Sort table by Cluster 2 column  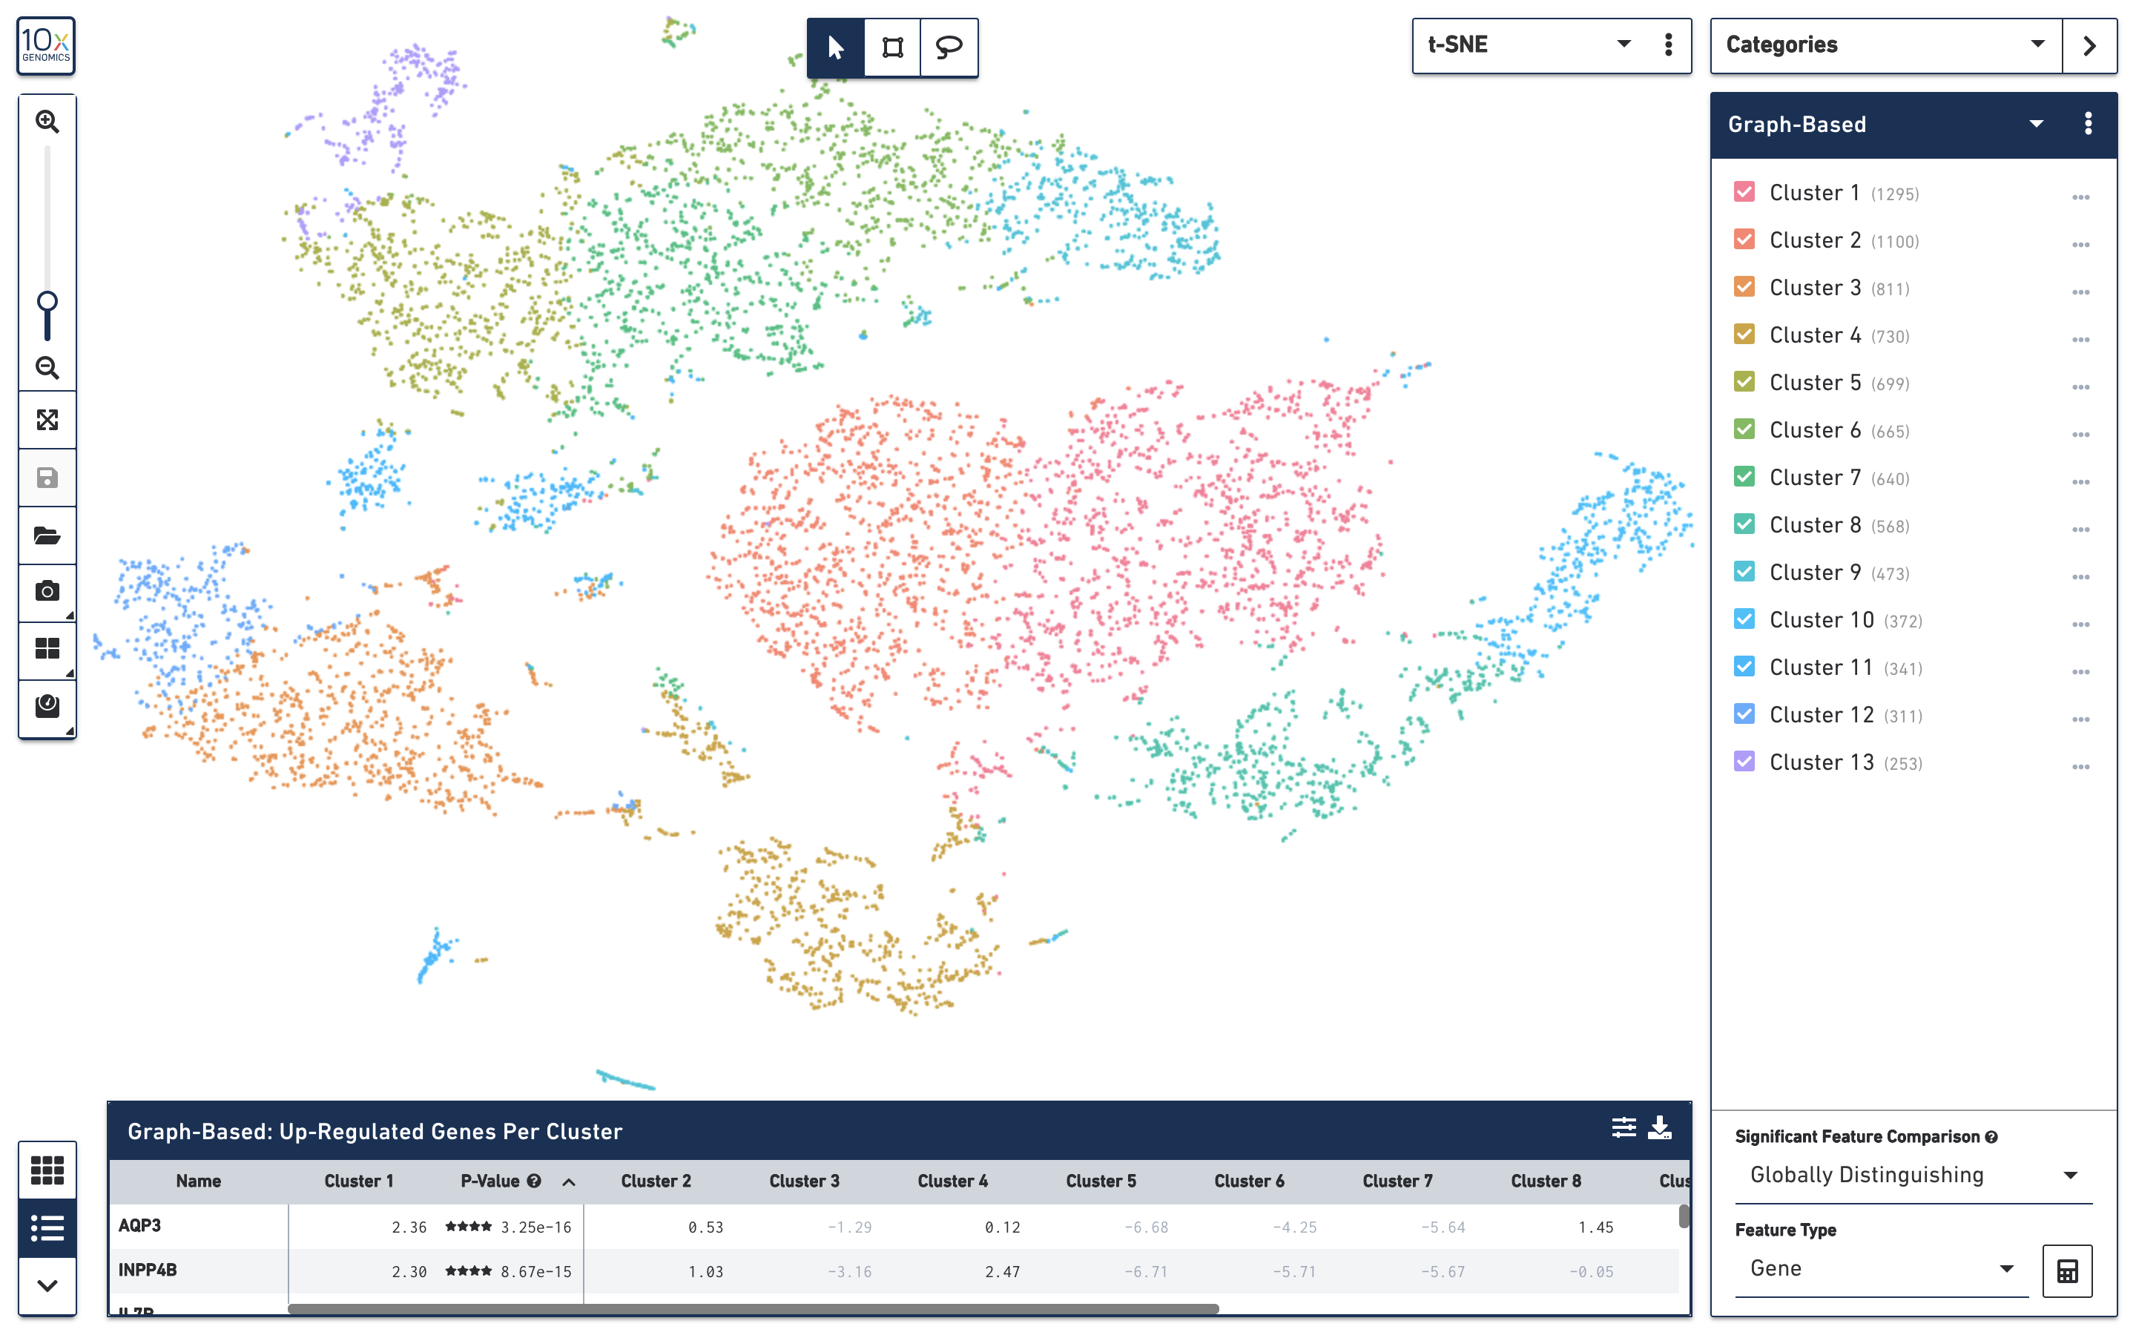(x=656, y=1181)
